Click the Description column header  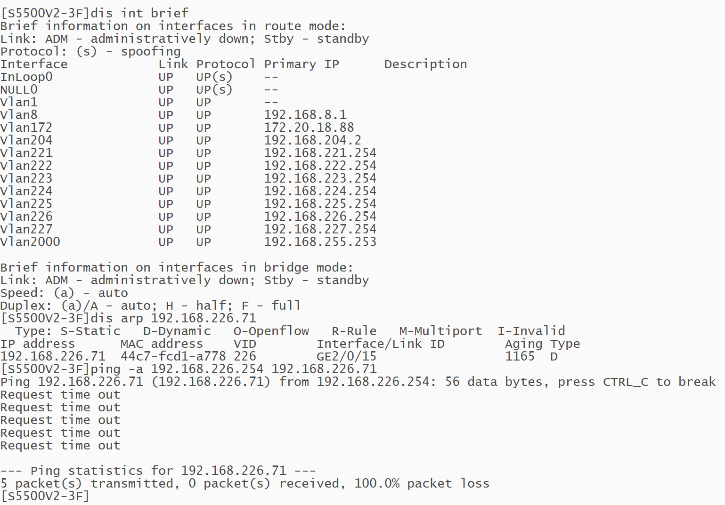tap(425, 64)
